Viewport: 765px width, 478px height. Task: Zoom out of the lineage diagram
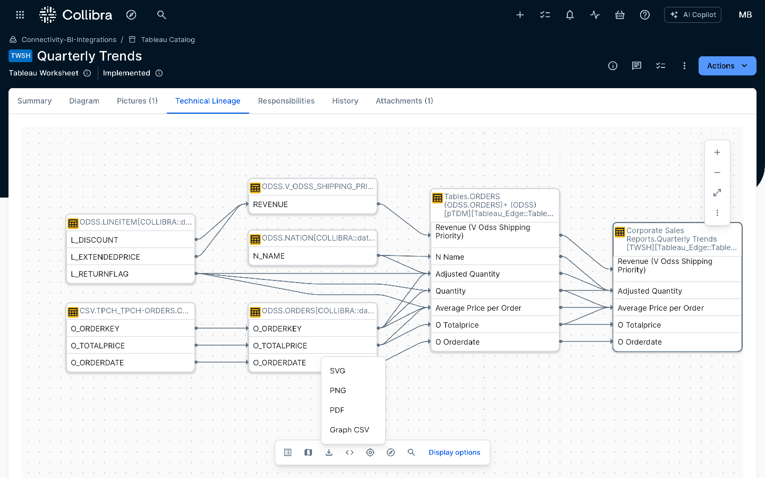(x=717, y=173)
